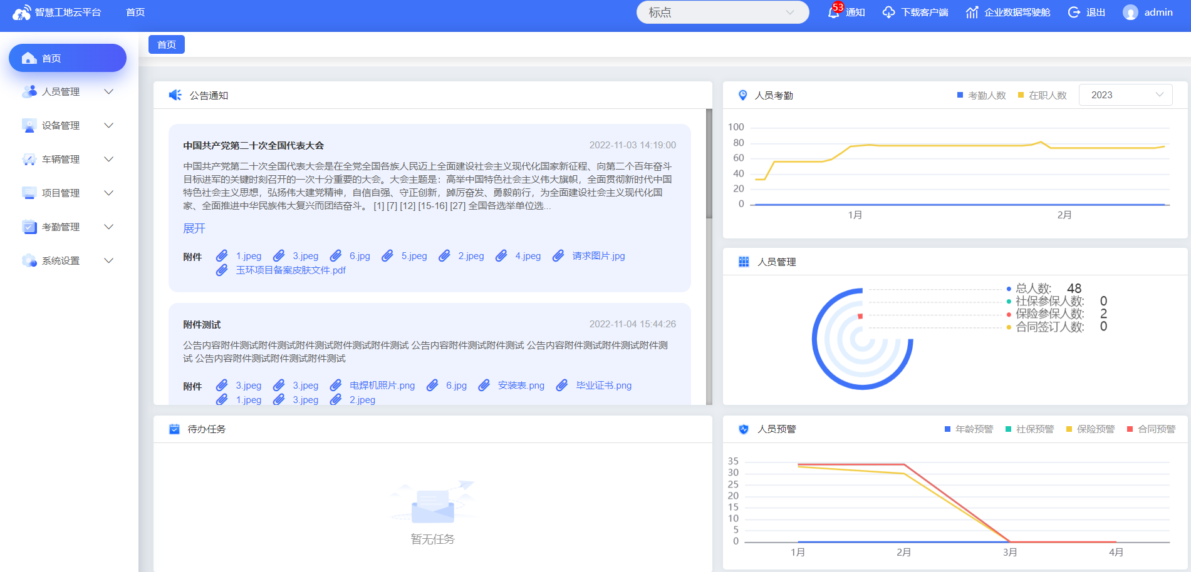Image resolution: width=1191 pixels, height=572 pixels.
Task: Click paperclip icon beside 玉环项目备案皮肤文件.pdf
Action: point(222,270)
